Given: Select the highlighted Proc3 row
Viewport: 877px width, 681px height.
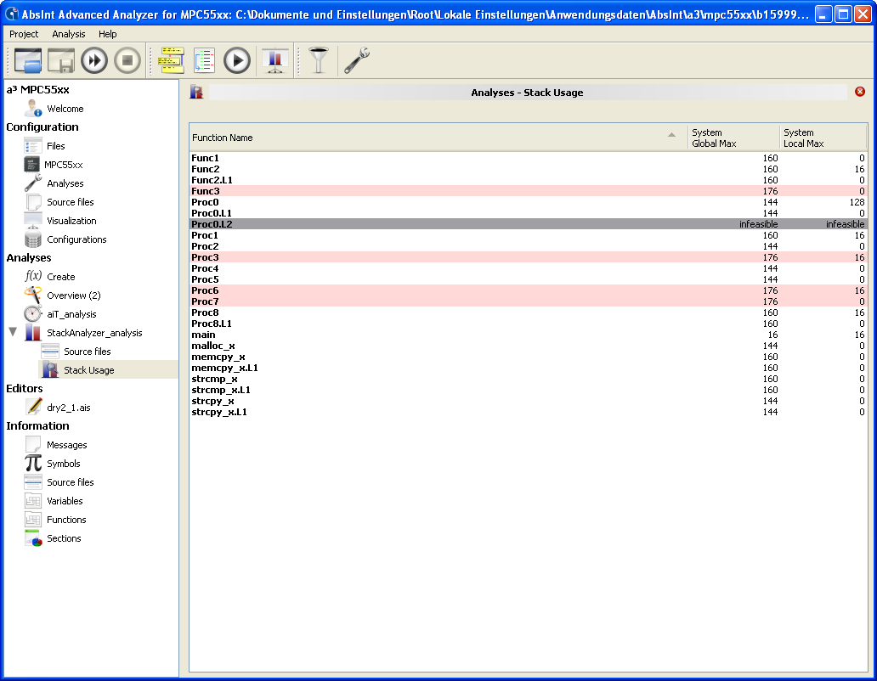Looking at the screenshot, I should point(529,257).
